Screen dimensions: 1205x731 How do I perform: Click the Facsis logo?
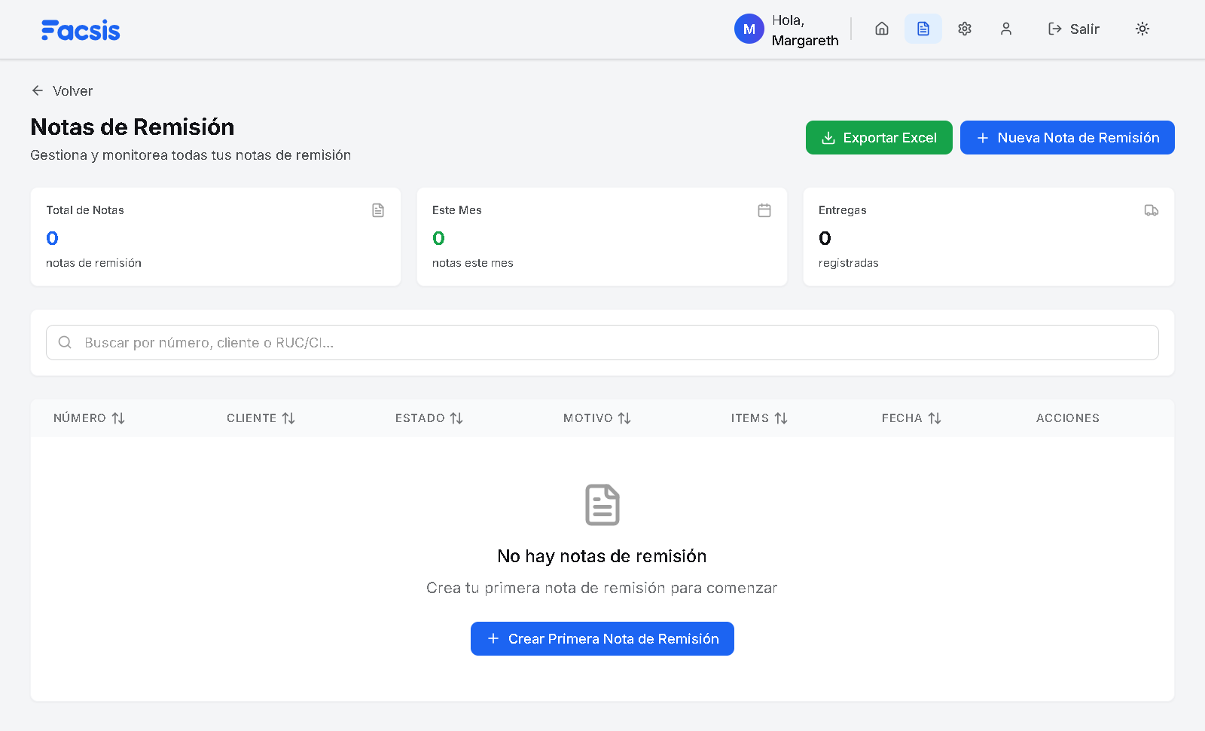pyautogui.click(x=81, y=30)
